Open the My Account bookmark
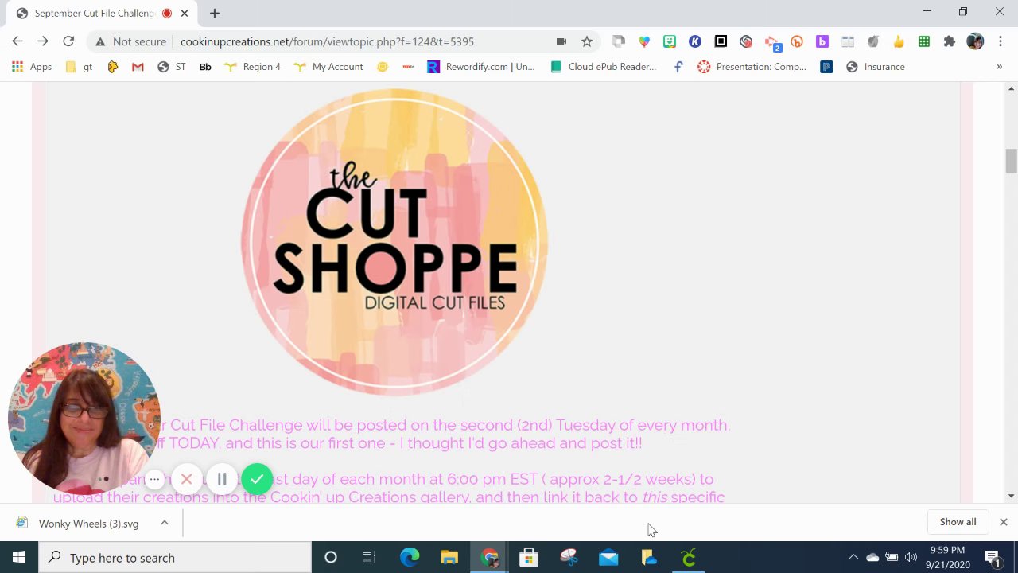 (x=328, y=67)
